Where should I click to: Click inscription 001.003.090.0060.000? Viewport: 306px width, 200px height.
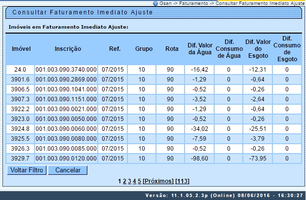[66, 129]
